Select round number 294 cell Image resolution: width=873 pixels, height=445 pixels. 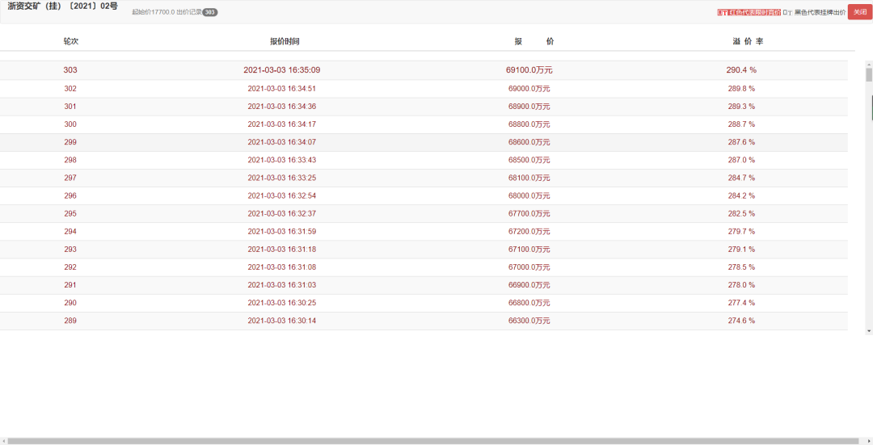coord(70,231)
